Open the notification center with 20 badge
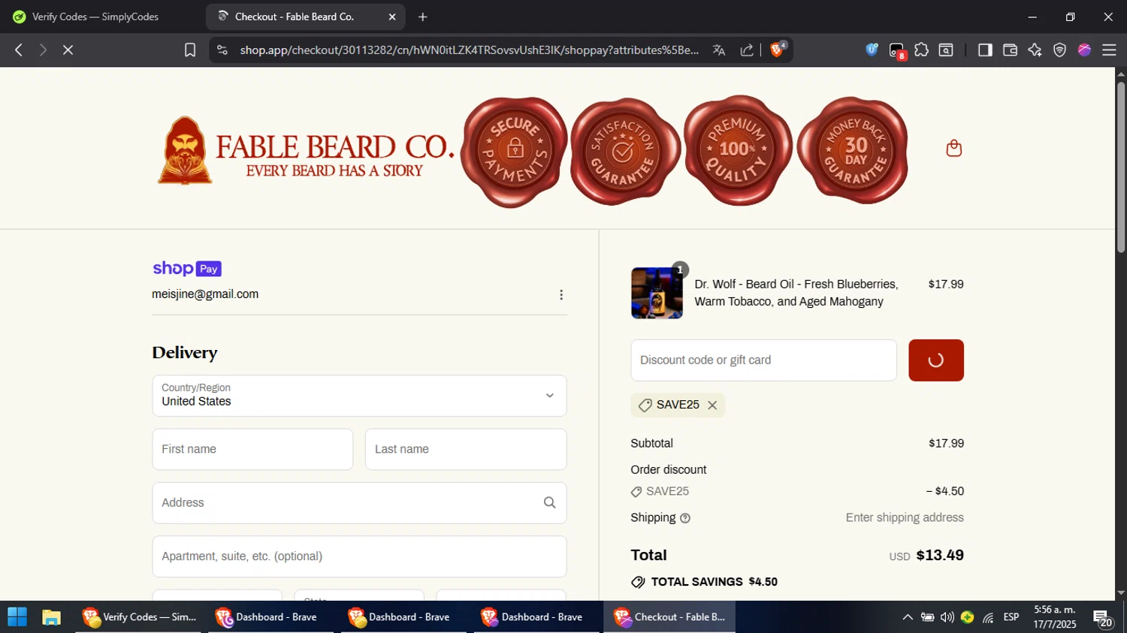 (1103, 618)
